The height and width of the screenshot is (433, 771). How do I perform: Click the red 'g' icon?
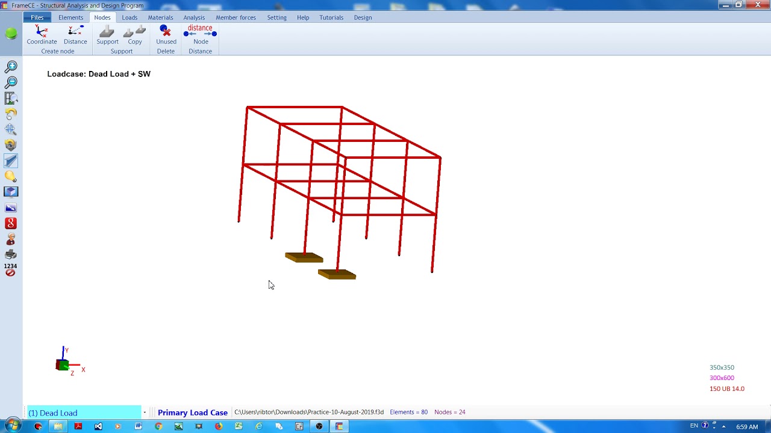[x=11, y=223]
